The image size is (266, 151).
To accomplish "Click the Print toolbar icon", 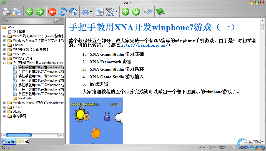I will point(7,12).
